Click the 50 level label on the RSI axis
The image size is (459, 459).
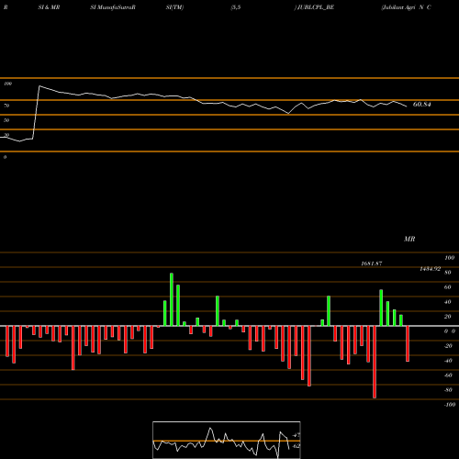6,120
